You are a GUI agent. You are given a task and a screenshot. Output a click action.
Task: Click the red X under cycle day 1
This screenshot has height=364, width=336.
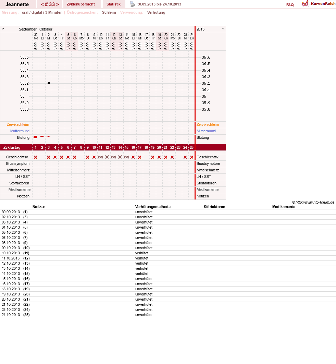point(36,157)
